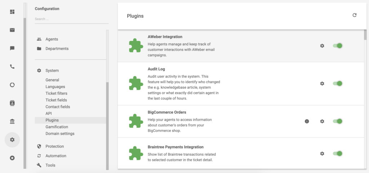
Task: Show BigCommerce Orders info icon
Action: [x=307, y=121]
